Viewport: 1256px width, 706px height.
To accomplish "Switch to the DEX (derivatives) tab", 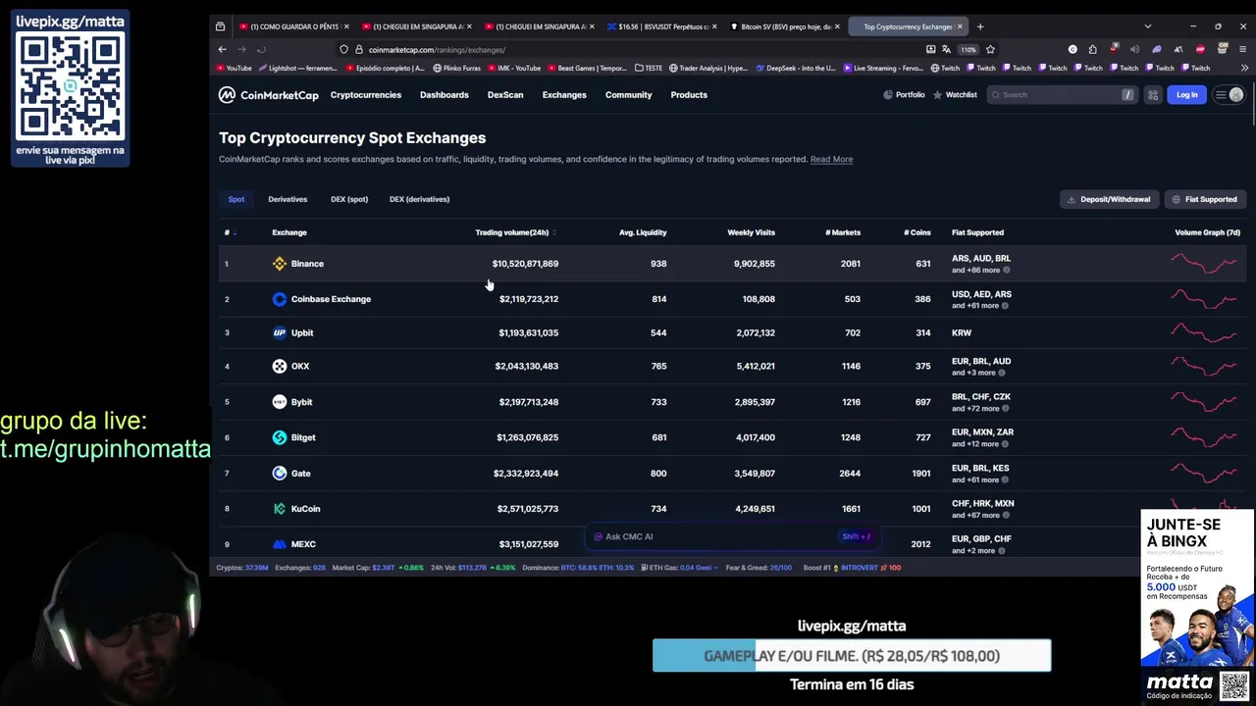I will [x=419, y=199].
